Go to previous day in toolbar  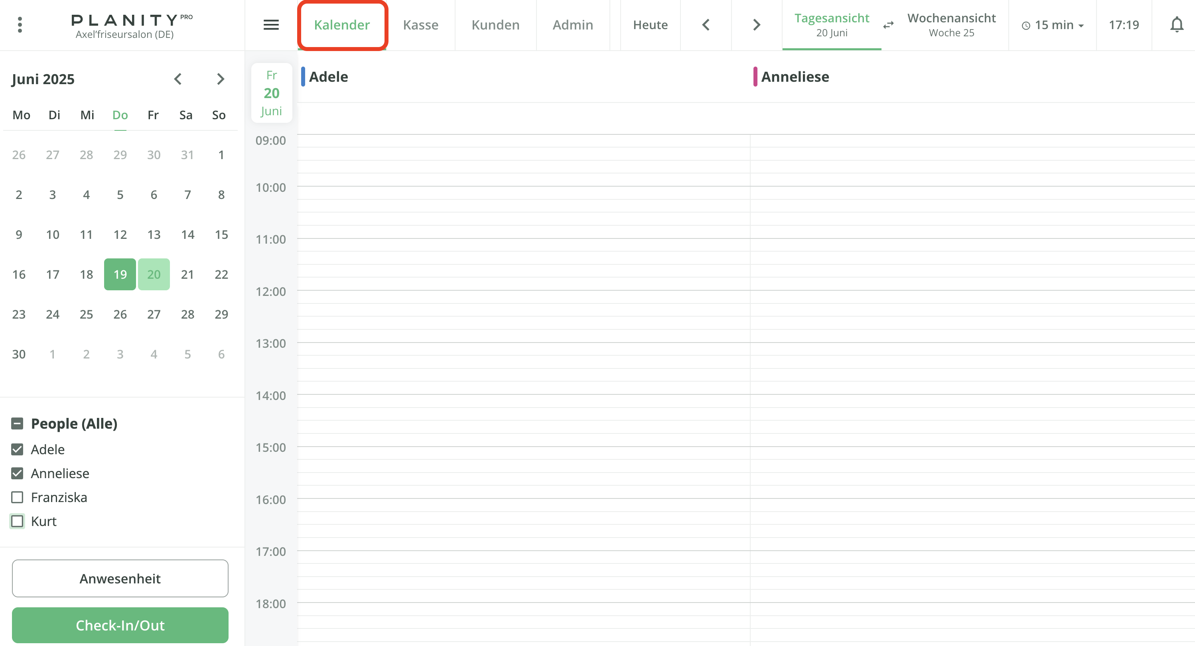[x=706, y=25]
